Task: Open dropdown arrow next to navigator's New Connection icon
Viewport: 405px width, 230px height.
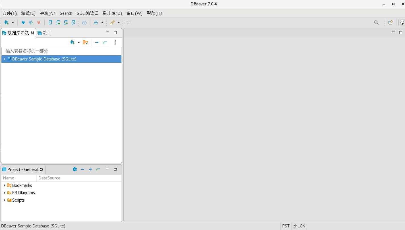Action: [79, 42]
